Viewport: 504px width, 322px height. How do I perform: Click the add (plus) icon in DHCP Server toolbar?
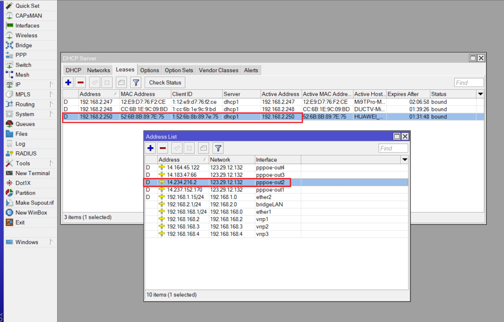(68, 82)
